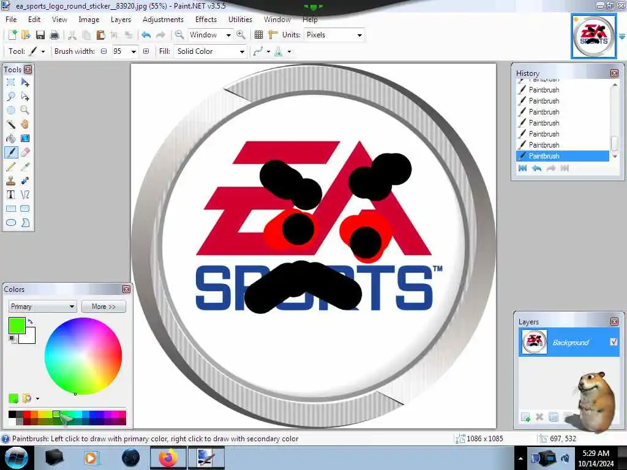Select the Rounded Rectangle tool
The image size is (627, 470).
click(x=24, y=209)
